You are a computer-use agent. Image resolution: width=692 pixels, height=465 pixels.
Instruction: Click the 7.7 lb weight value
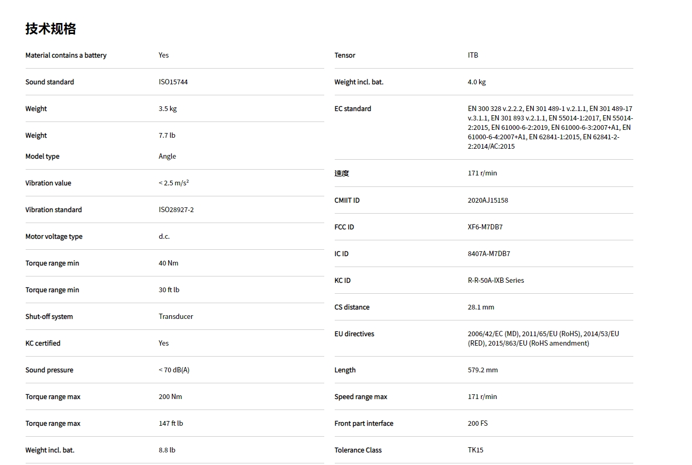[167, 136]
